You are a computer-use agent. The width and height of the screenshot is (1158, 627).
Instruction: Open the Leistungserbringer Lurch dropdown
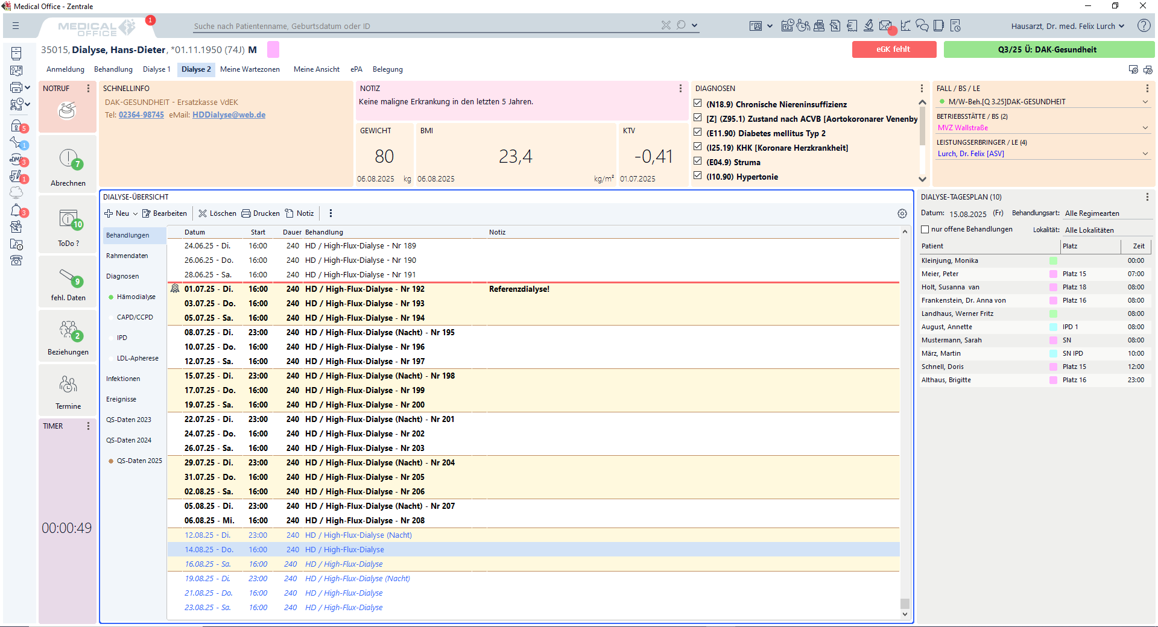1145,154
